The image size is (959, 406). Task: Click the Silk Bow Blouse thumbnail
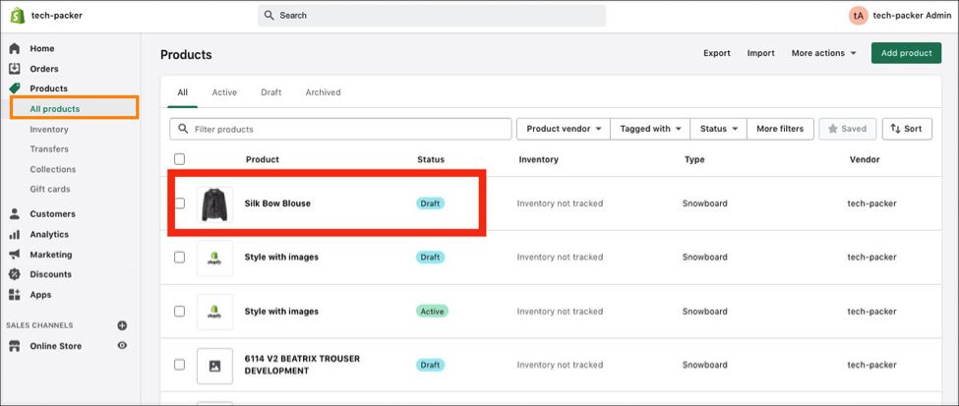214,204
